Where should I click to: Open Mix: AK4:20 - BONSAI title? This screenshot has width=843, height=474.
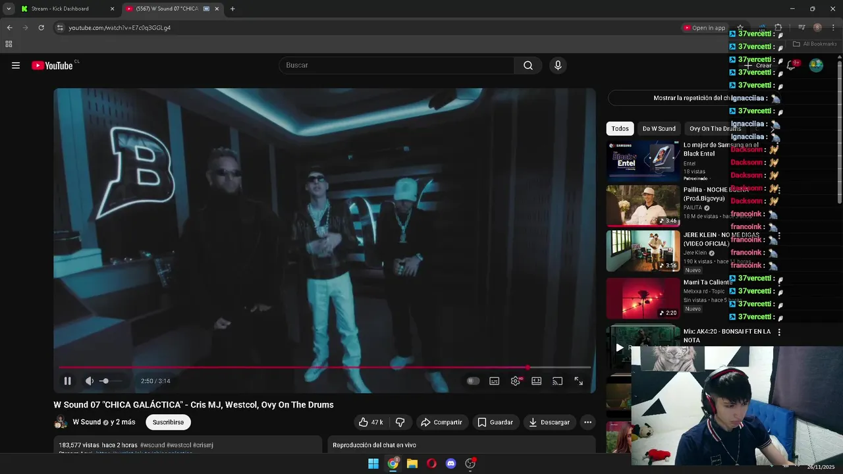(x=726, y=336)
